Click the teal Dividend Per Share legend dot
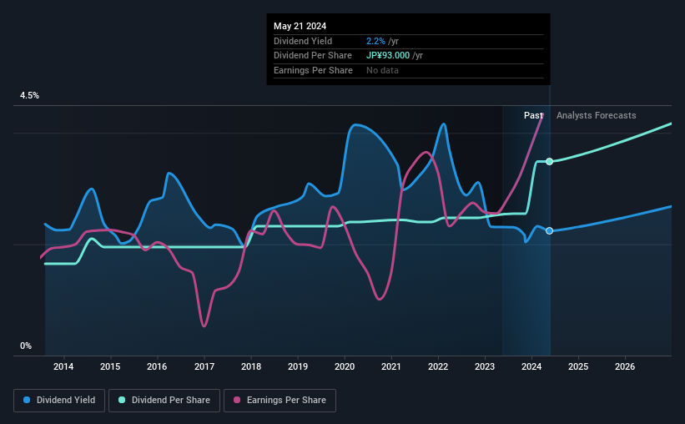 click(x=122, y=400)
